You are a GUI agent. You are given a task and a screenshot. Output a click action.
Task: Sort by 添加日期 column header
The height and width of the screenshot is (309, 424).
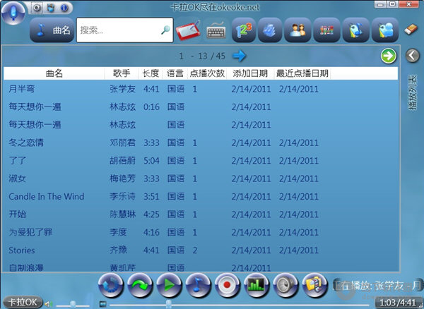250,73
